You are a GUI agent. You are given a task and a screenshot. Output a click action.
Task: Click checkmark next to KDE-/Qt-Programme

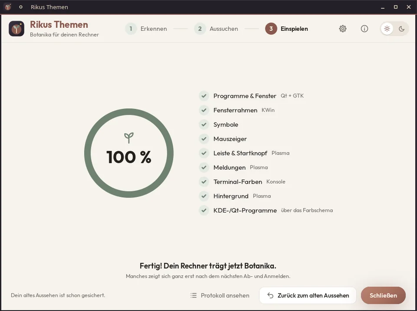[x=204, y=210]
